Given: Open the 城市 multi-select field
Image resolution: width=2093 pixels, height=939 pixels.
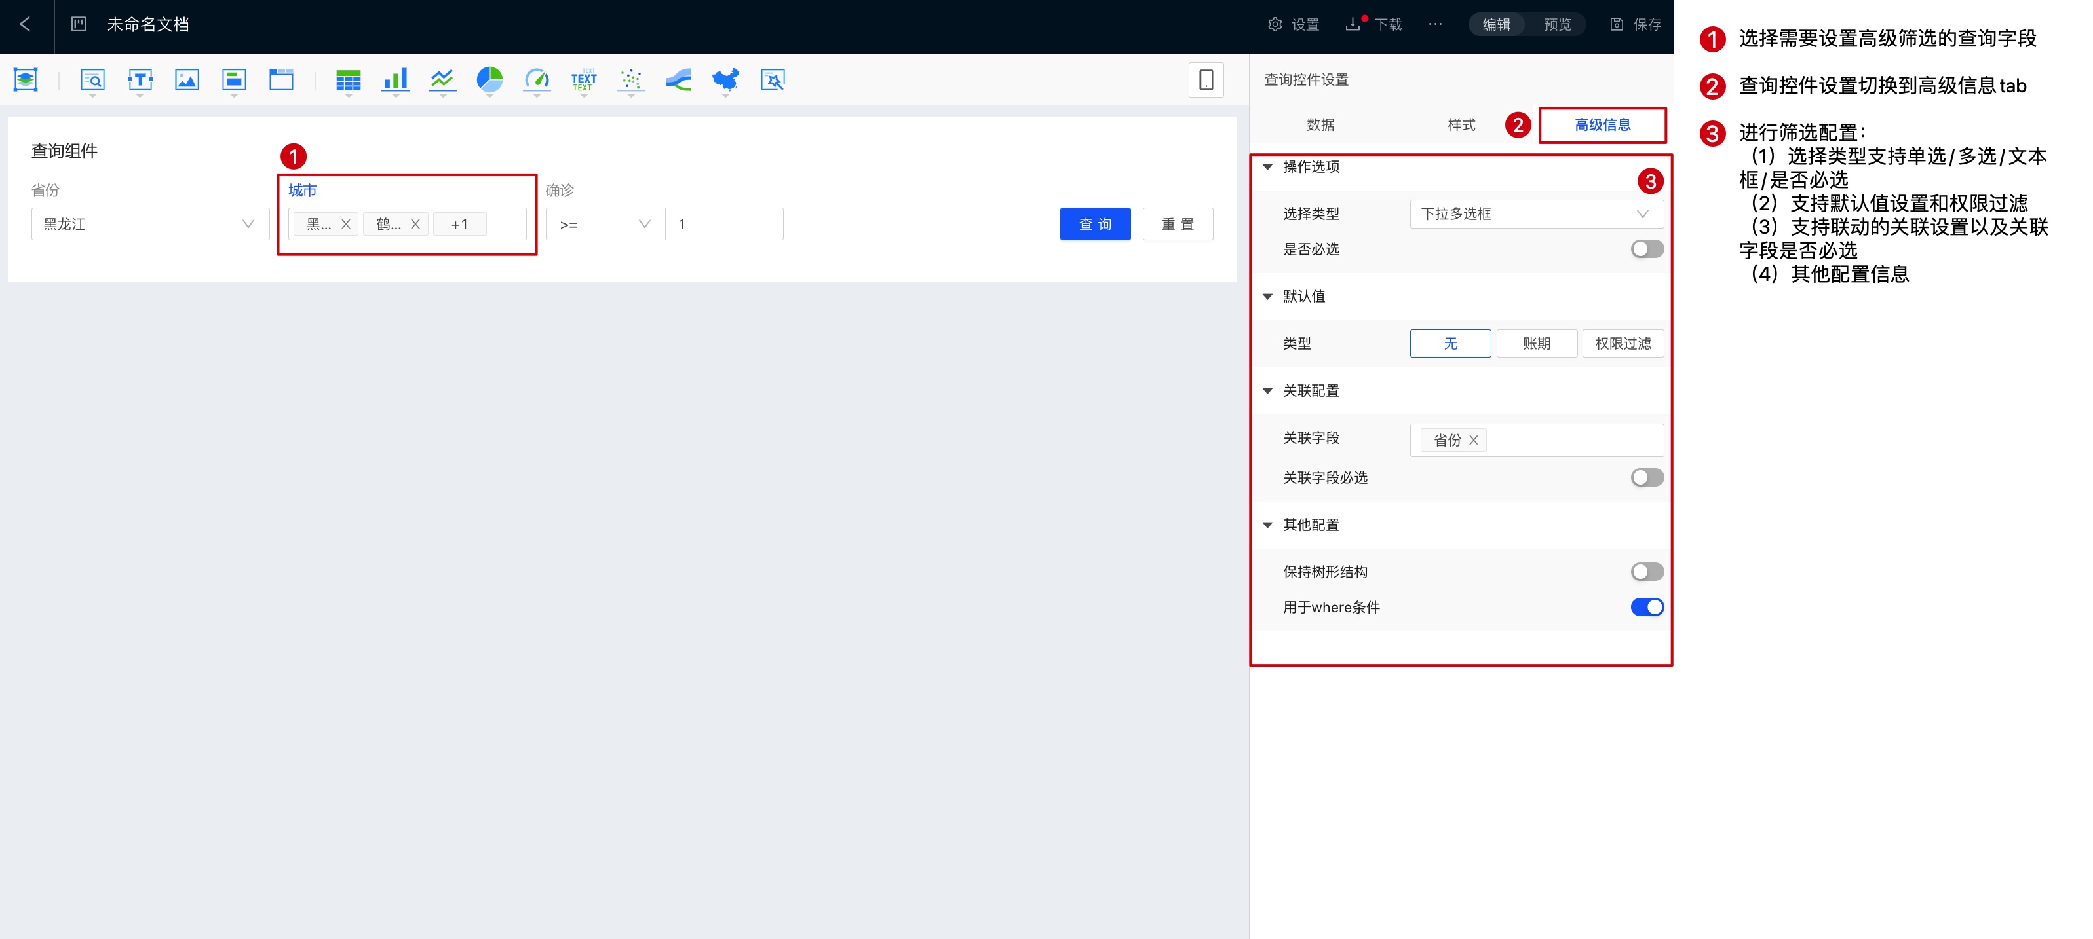Looking at the screenshot, I should (x=407, y=224).
